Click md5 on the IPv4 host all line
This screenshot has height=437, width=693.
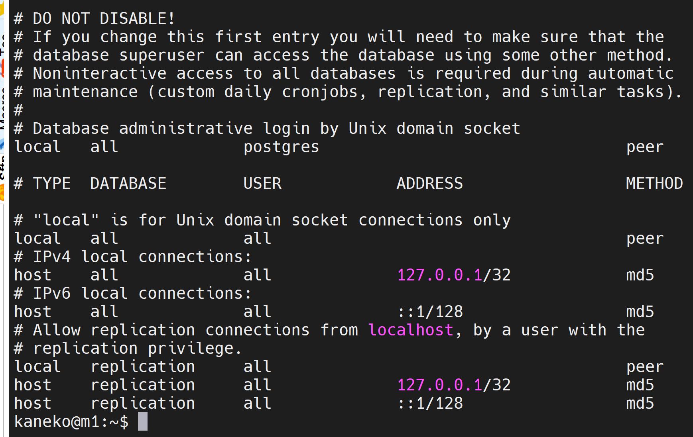[x=640, y=275]
